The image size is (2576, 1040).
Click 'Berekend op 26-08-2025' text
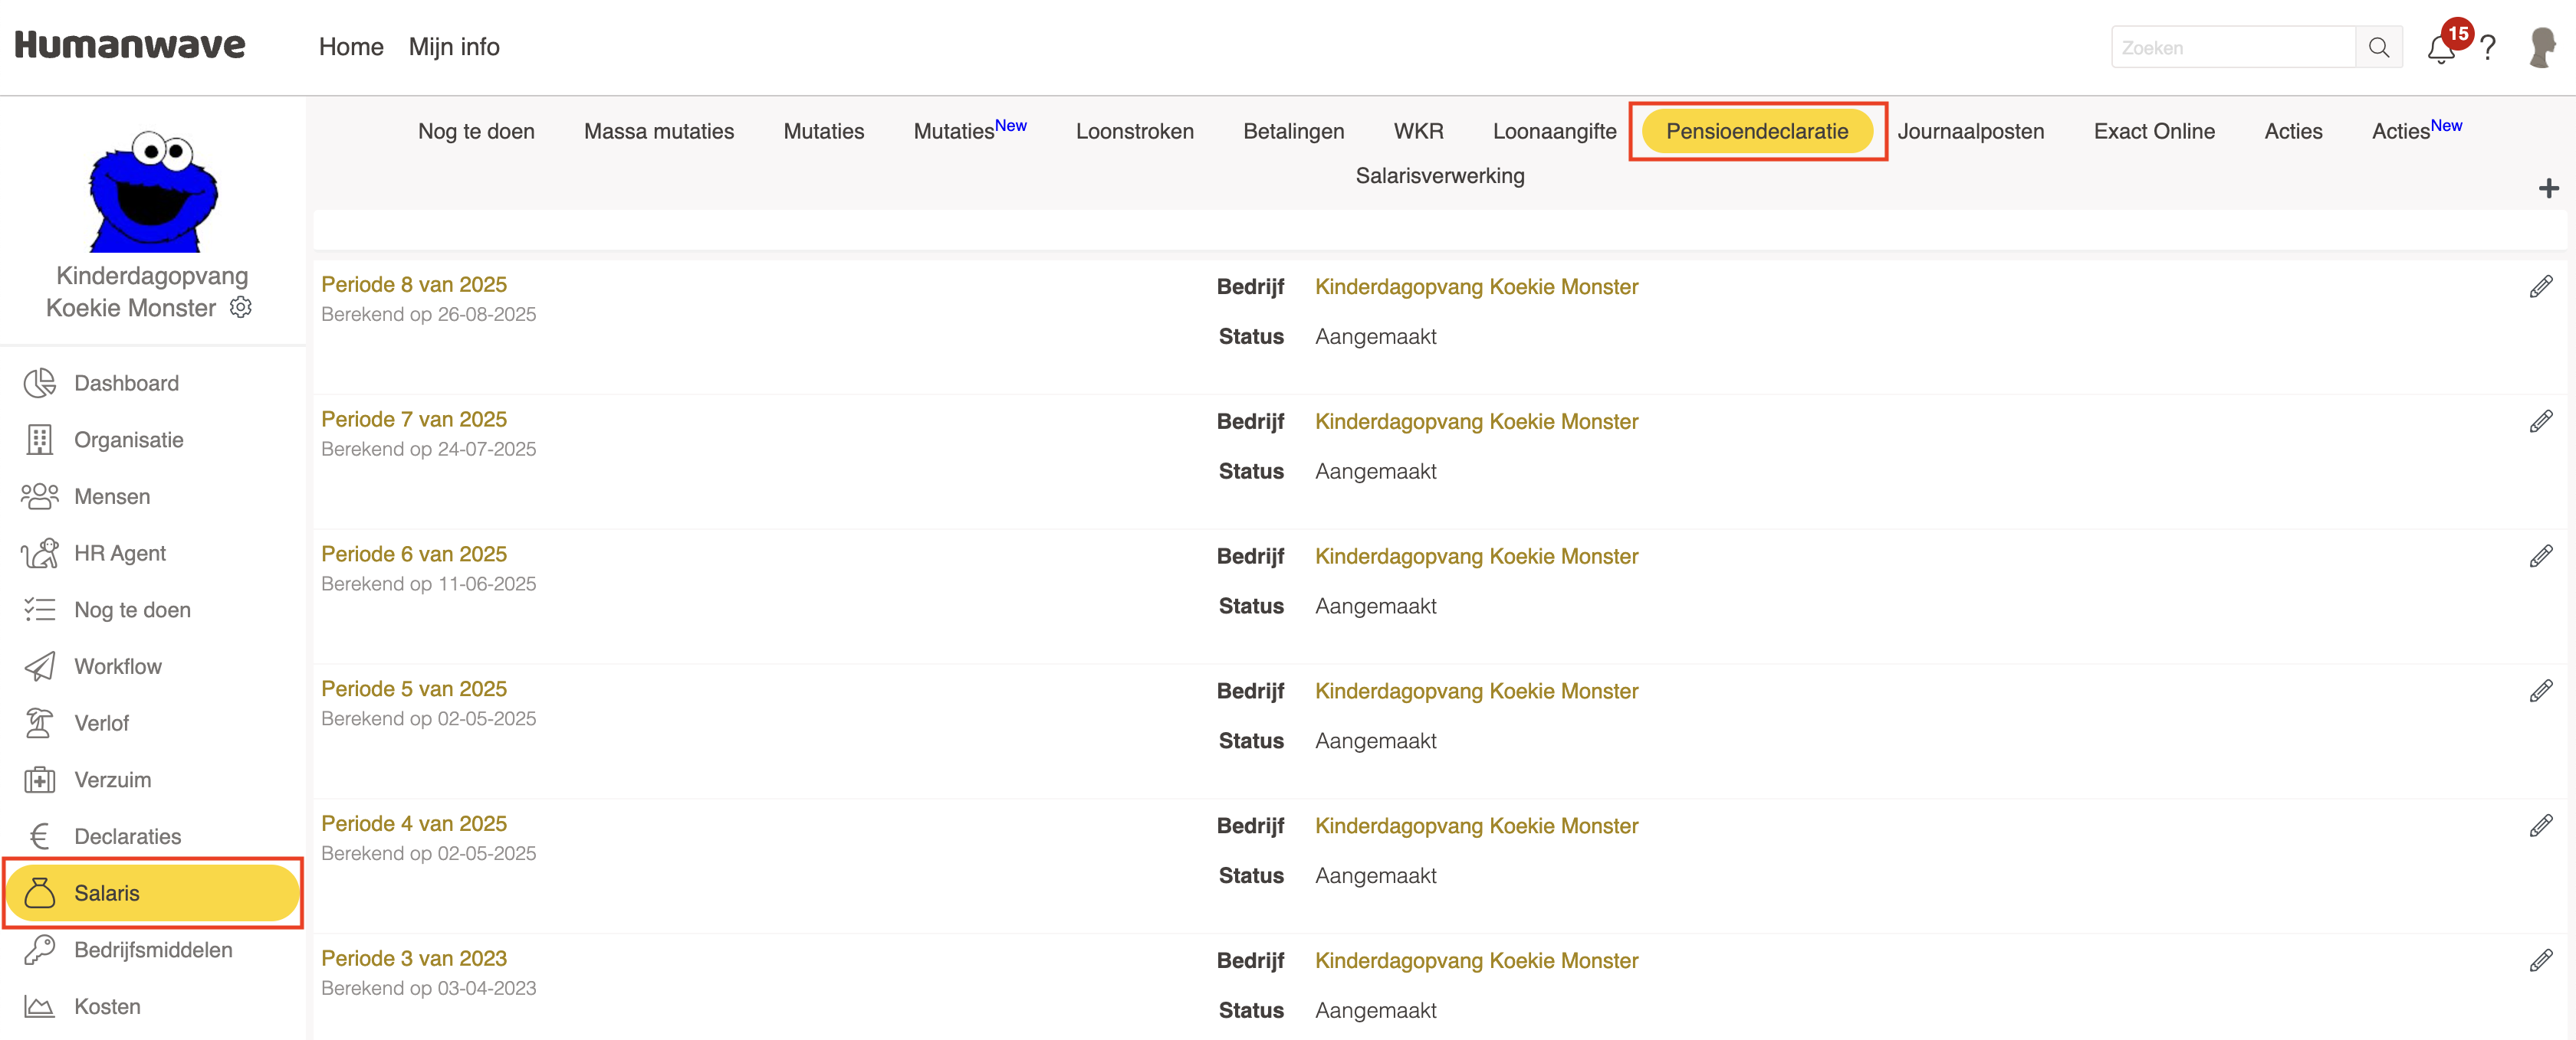point(428,315)
